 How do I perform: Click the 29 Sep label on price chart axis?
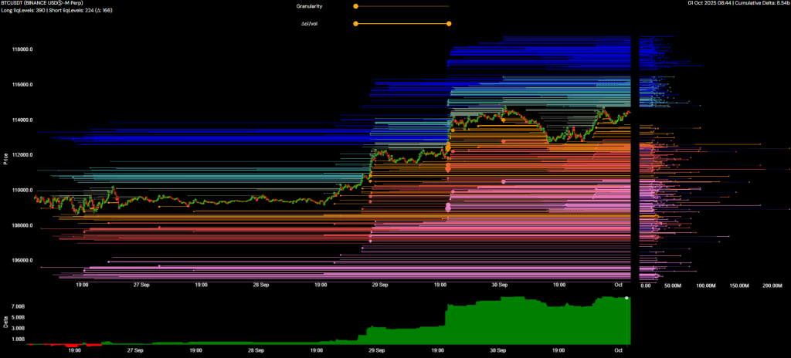378,285
